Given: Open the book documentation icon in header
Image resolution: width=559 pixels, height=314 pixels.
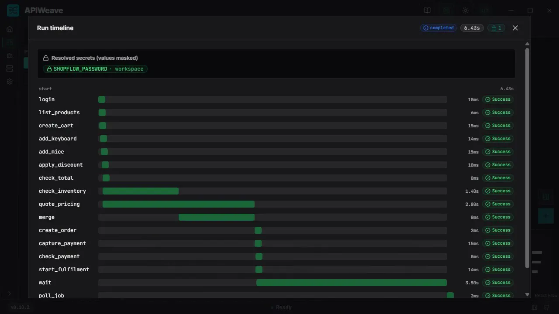Looking at the screenshot, I should 427,10.
